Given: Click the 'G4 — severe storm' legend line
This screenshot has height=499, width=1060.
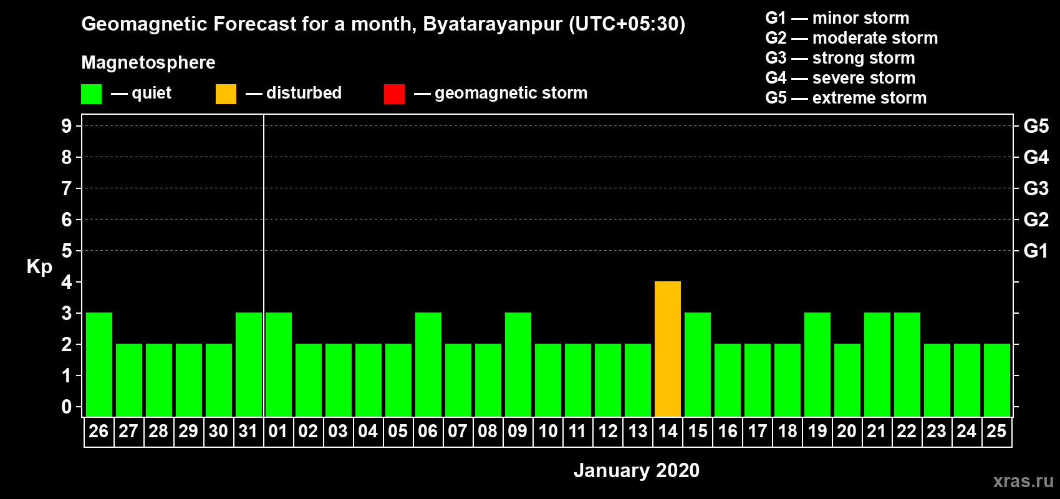Looking at the screenshot, I should point(841,78).
